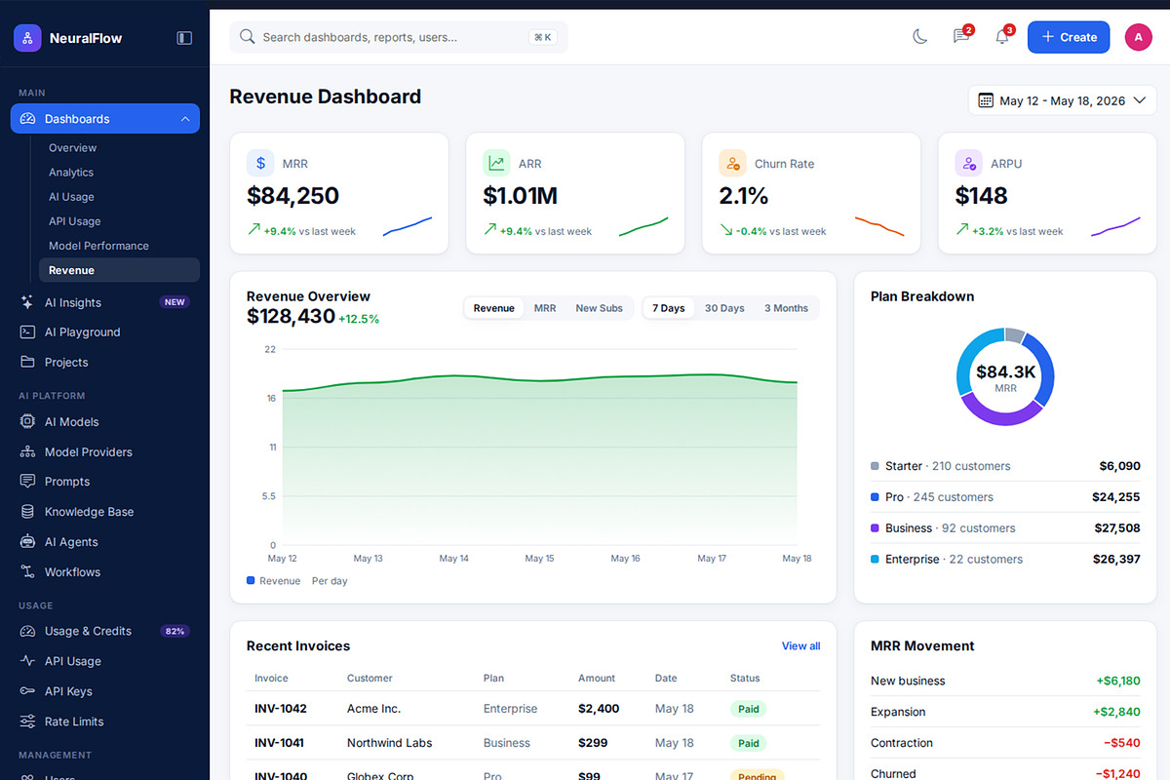The width and height of the screenshot is (1170, 780).
Task: Open the Workflows menu item
Action: 105,572
